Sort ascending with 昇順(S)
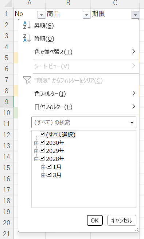 (x=78, y=25)
